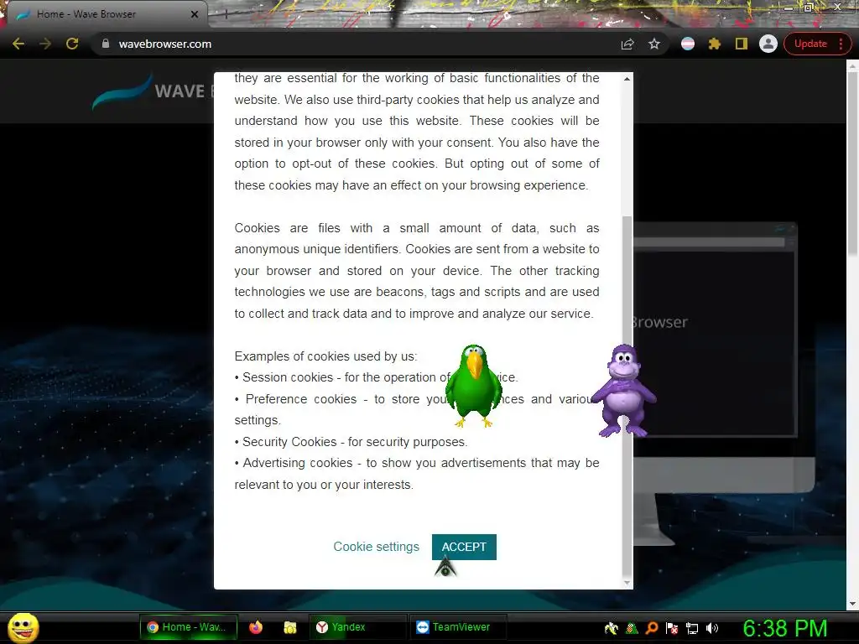Open the Extensions puzzle-piece menu
The height and width of the screenshot is (644, 859).
715,44
